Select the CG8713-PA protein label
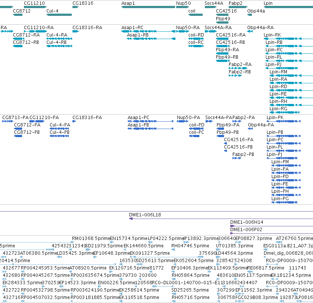The height and width of the screenshot is (303, 313). (15, 117)
